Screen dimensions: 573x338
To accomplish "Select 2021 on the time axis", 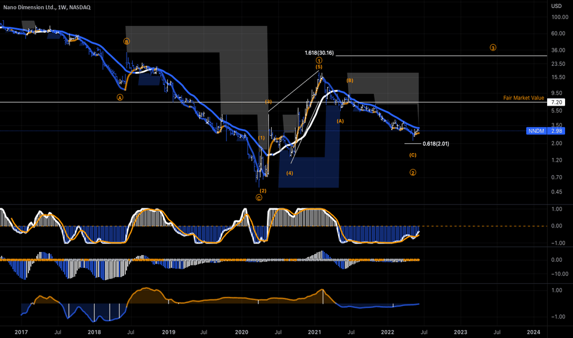I will (x=314, y=332).
